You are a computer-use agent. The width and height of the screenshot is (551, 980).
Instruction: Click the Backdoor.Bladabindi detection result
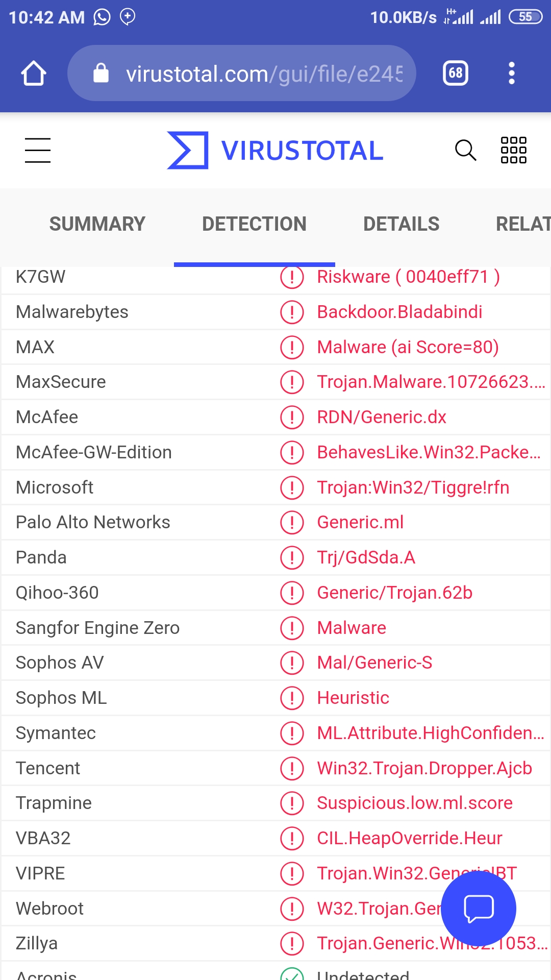click(399, 312)
